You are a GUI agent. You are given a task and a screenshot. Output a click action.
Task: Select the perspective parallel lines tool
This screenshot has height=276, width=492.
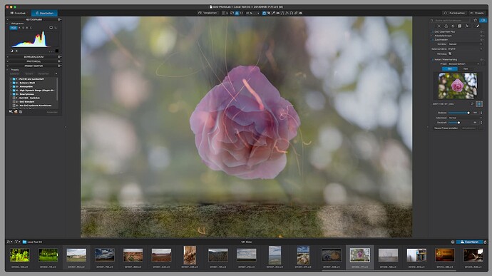point(282,13)
